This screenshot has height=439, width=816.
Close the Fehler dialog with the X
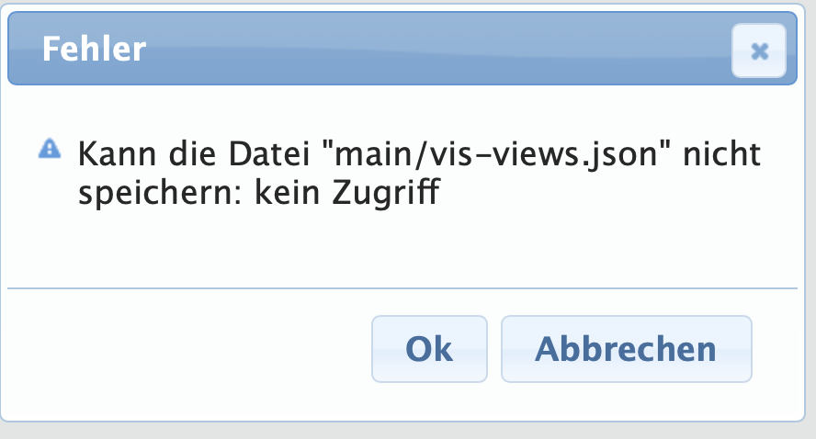(759, 51)
